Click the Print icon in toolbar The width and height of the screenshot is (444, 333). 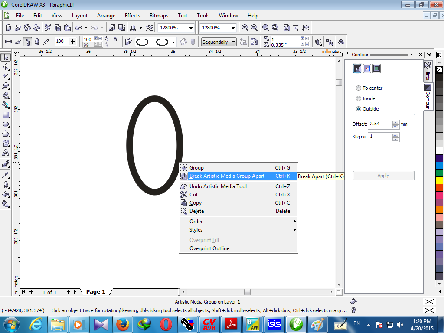pos(36,28)
